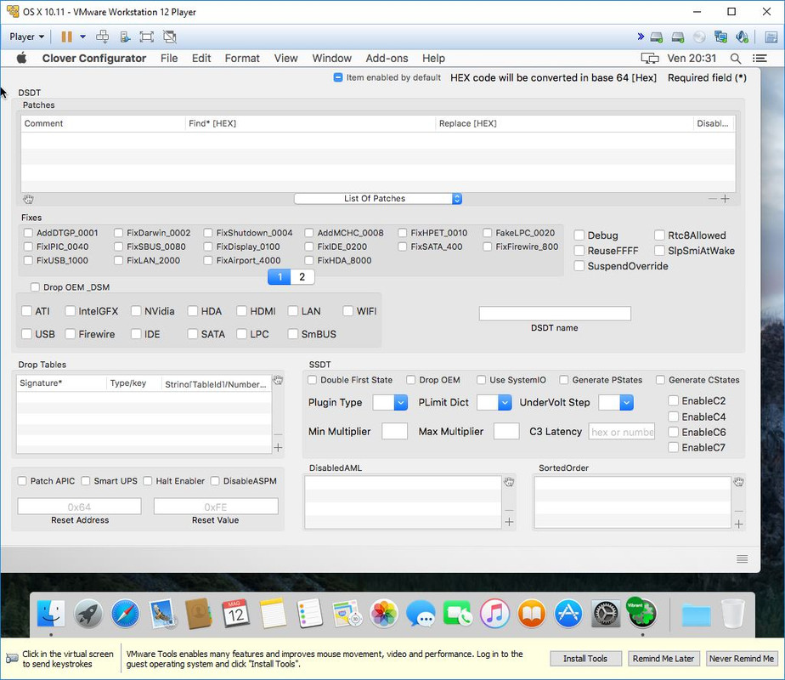This screenshot has width=785, height=680.
Task: Open the View menu
Action: pos(285,58)
